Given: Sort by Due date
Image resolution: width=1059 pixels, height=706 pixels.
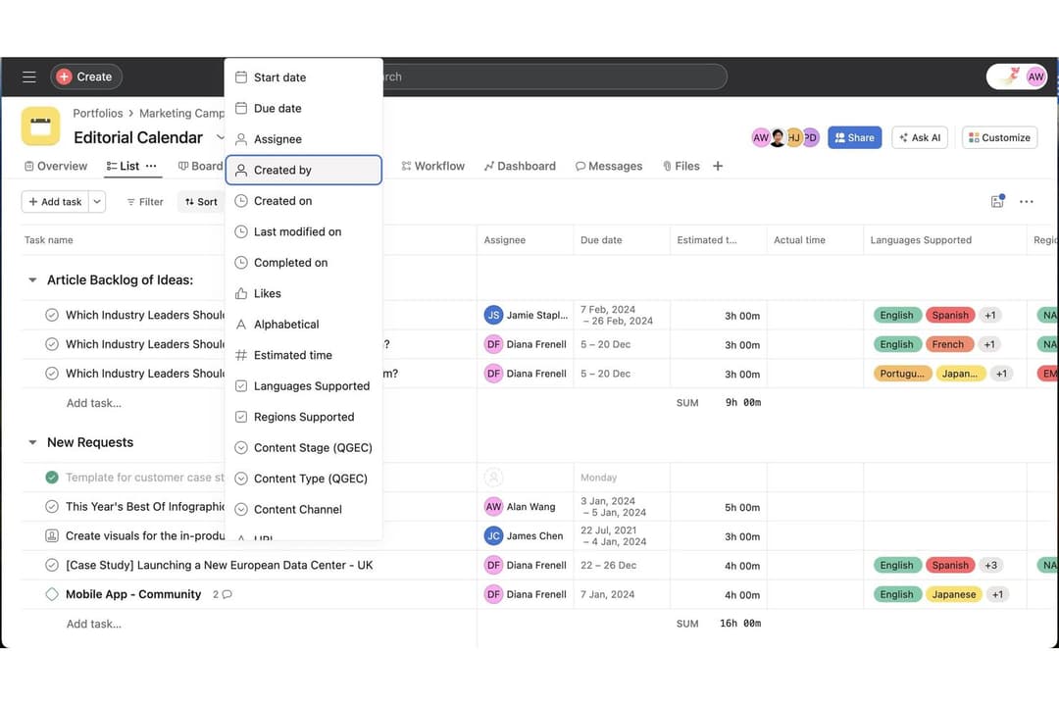Looking at the screenshot, I should tap(304, 109).
